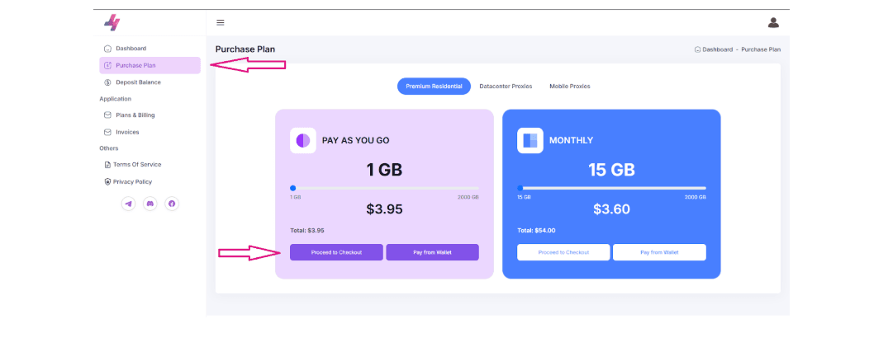
Task: Click the 1 GB amount text
Action: (384, 169)
